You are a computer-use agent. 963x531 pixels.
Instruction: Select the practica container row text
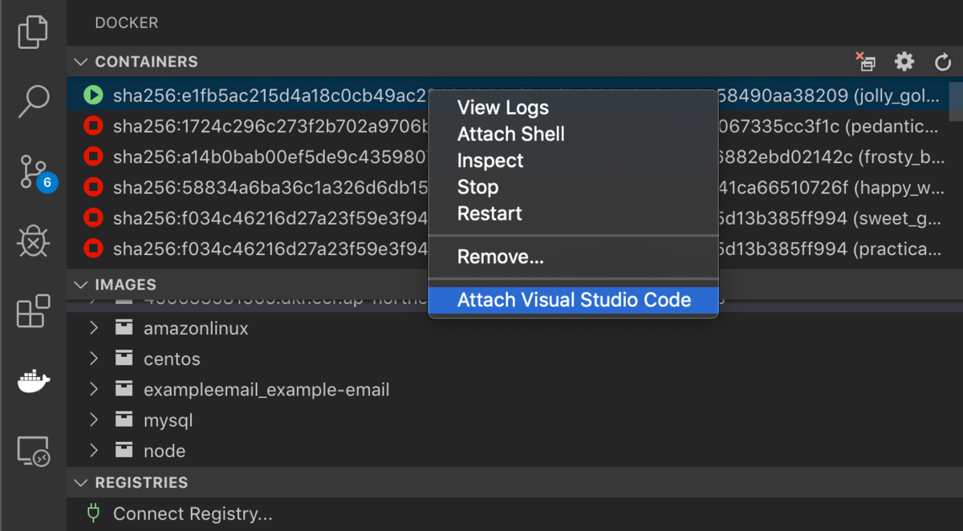(x=526, y=249)
